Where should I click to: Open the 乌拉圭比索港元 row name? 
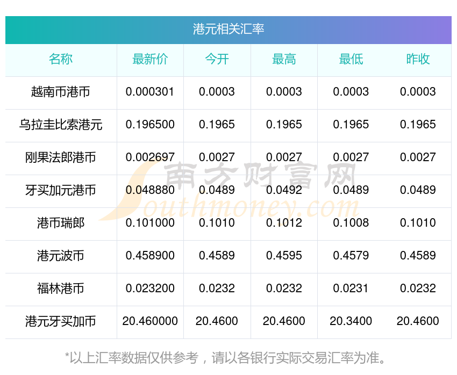(x=61, y=125)
